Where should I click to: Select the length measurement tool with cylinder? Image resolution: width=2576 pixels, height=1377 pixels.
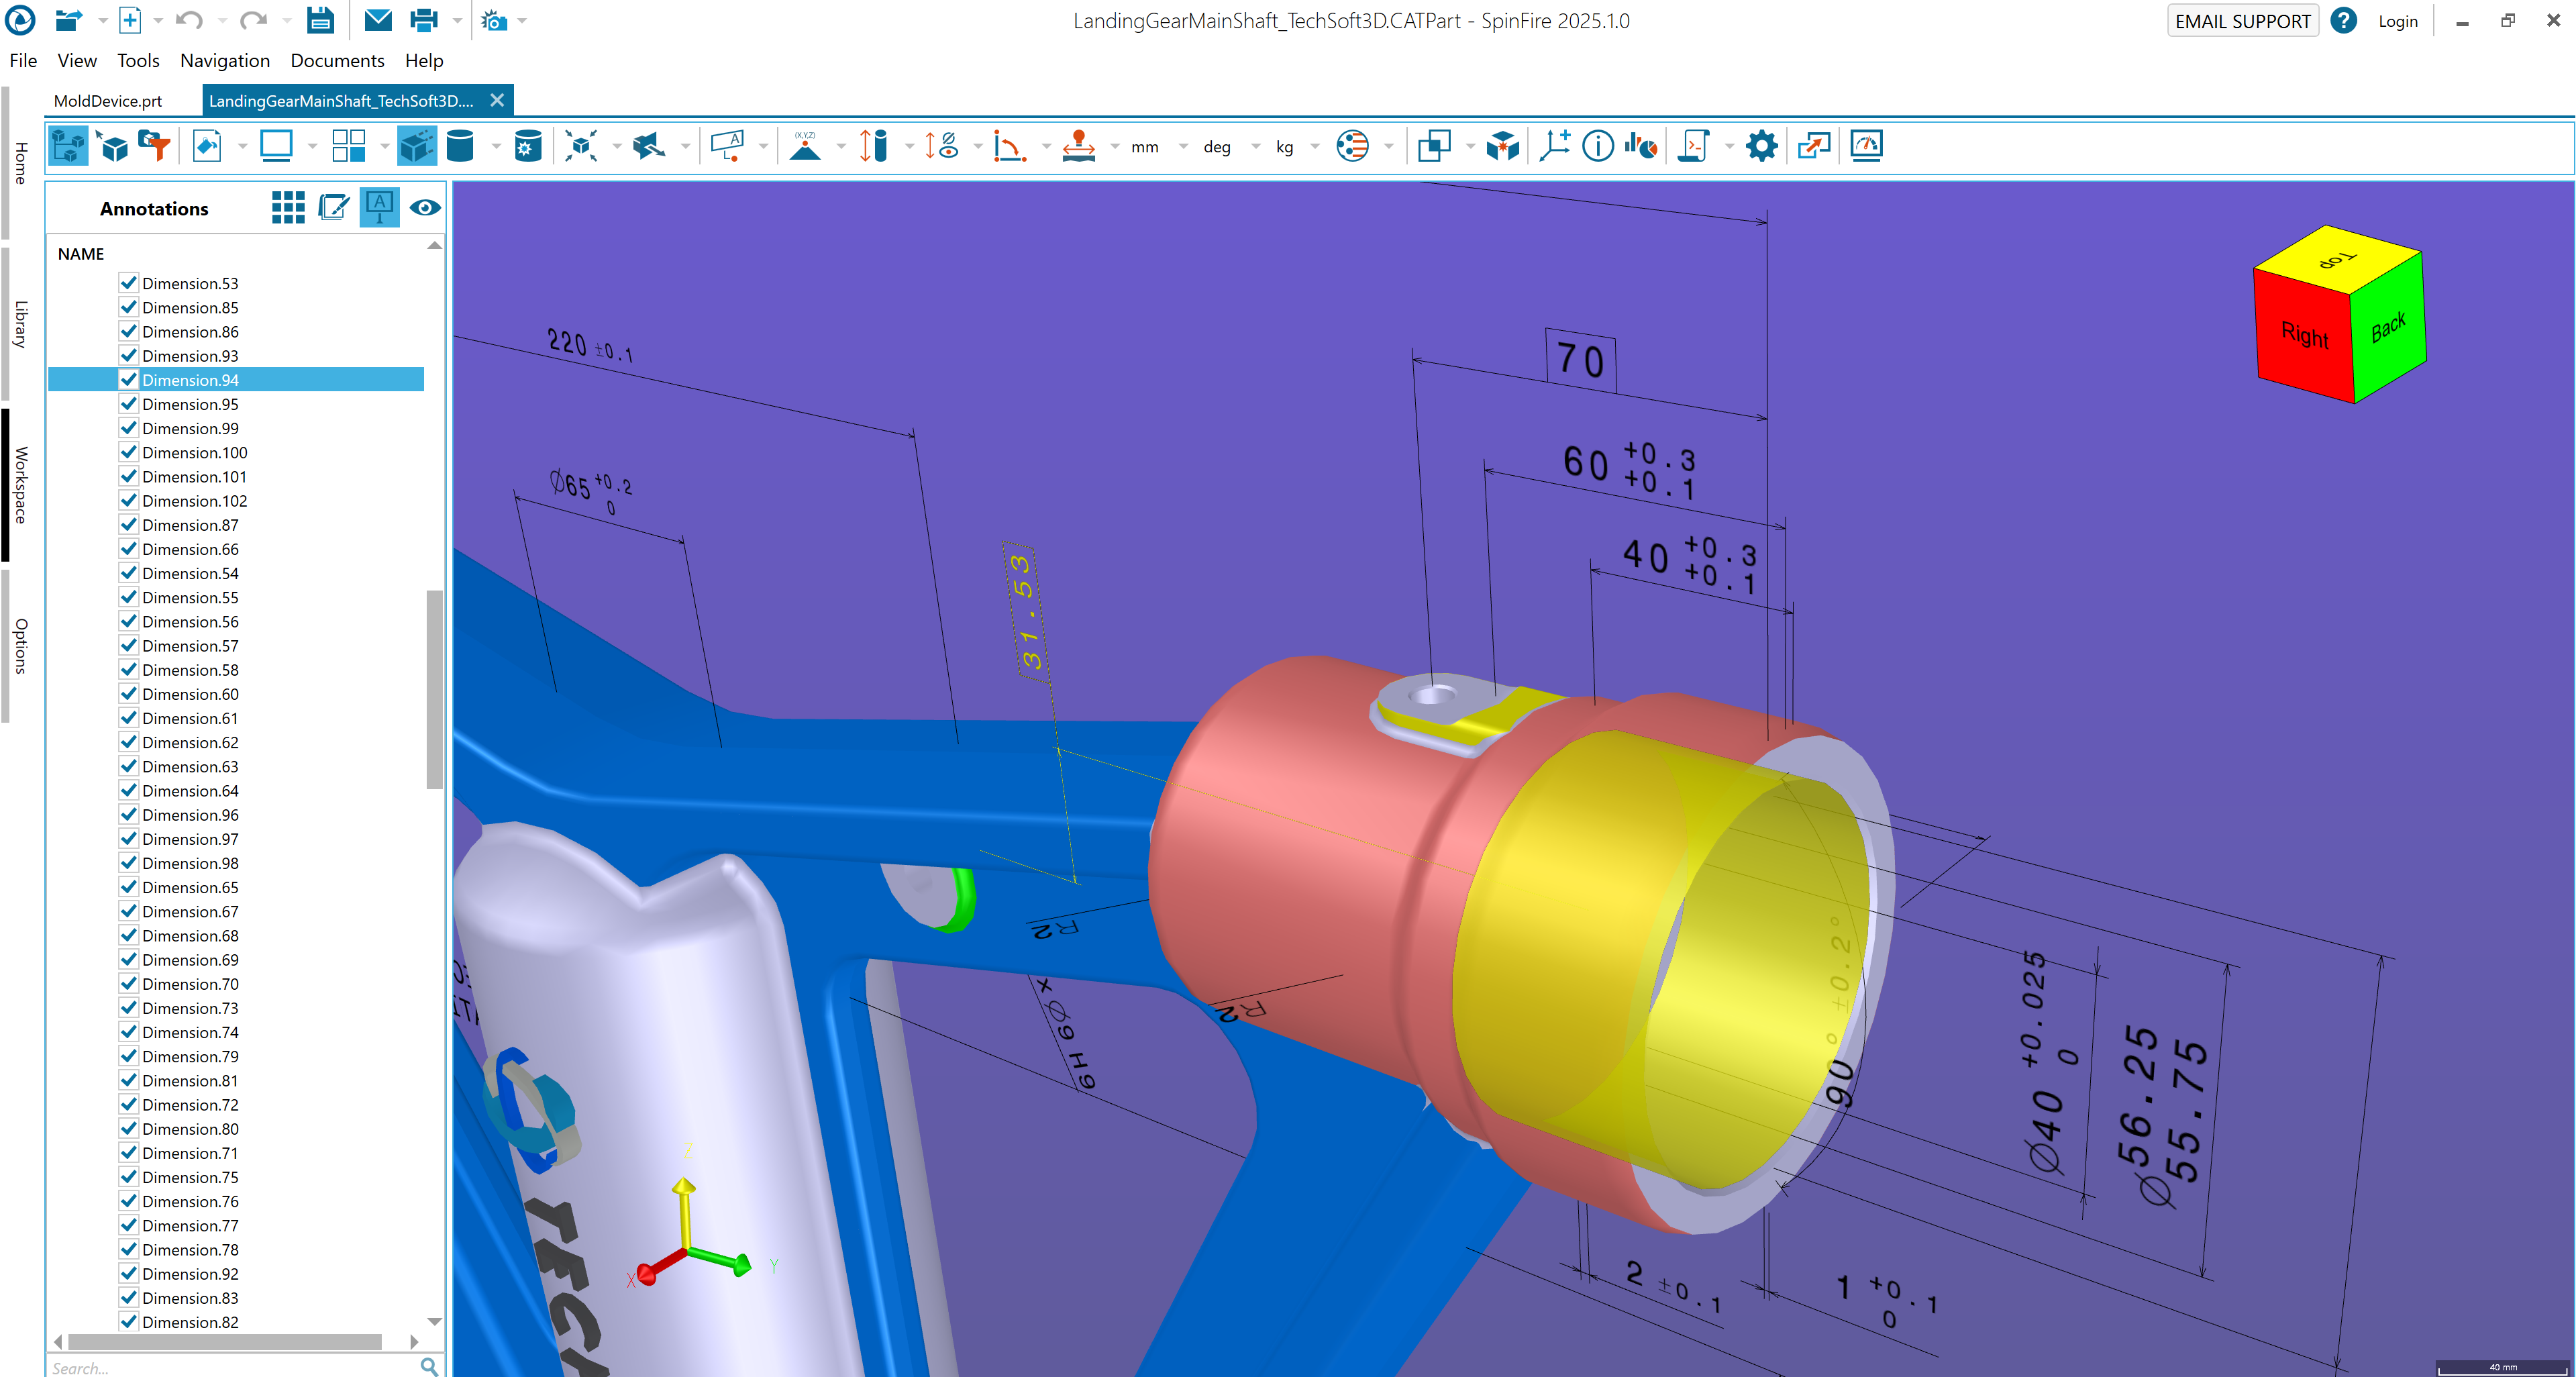(x=873, y=146)
